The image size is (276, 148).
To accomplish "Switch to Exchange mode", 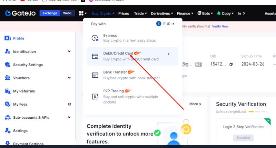I will [50, 13].
